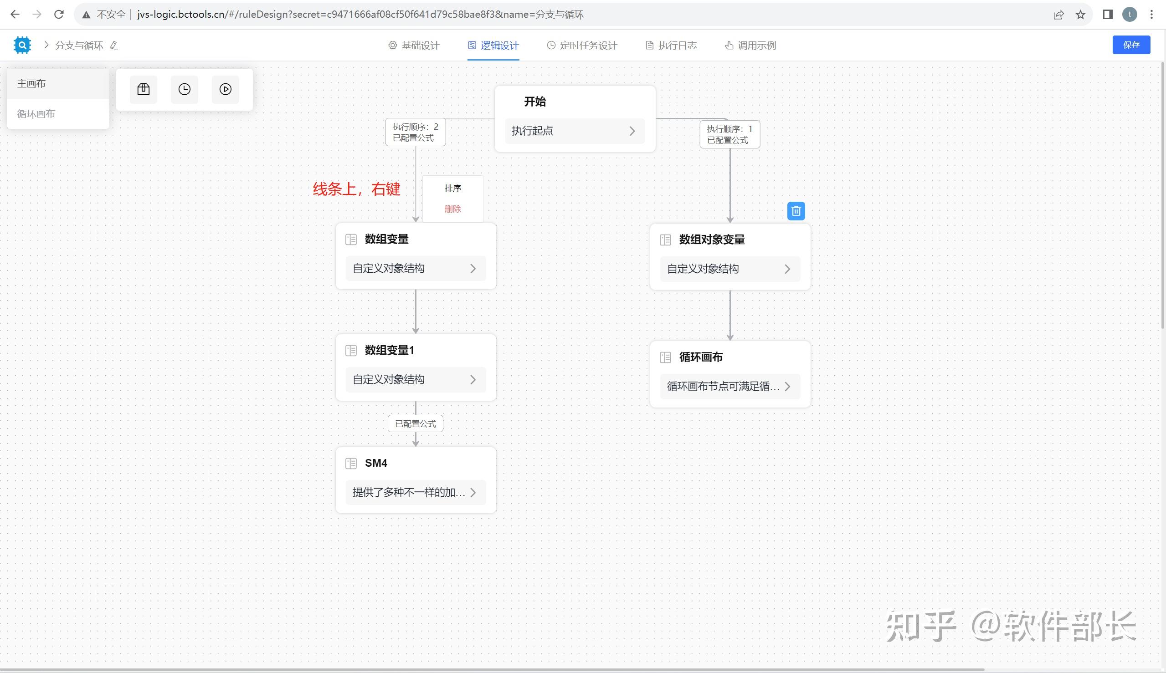
Task: Click the blue trash delete icon
Action: [796, 211]
